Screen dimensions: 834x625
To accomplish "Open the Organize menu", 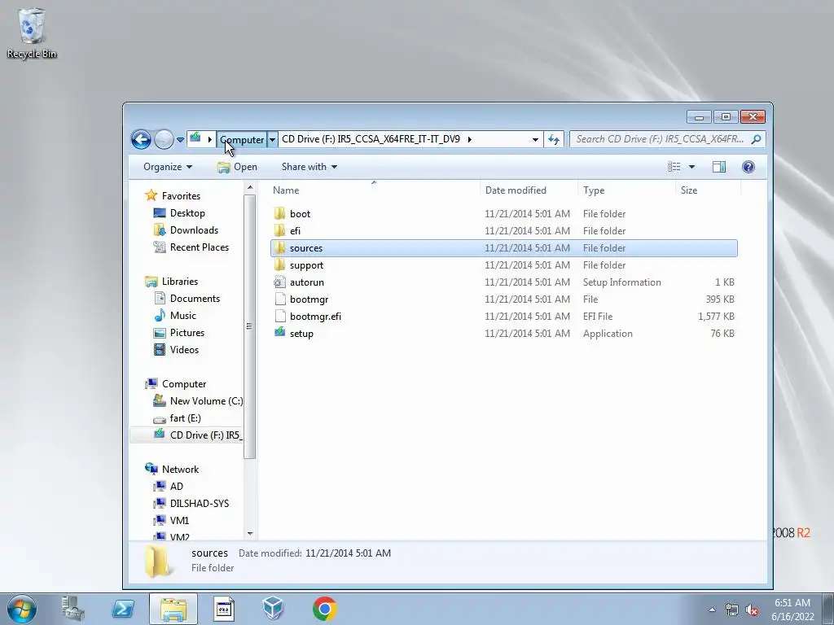I will [168, 167].
